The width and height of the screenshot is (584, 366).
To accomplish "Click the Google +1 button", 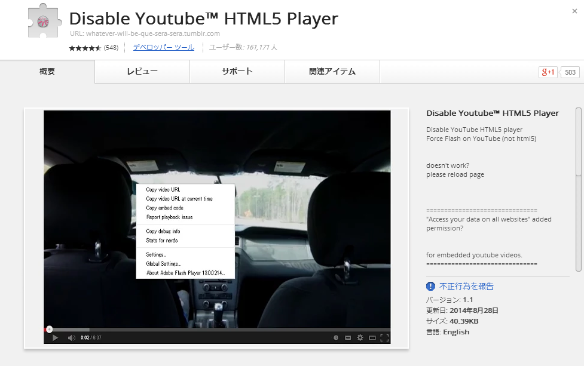I will 548,72.
